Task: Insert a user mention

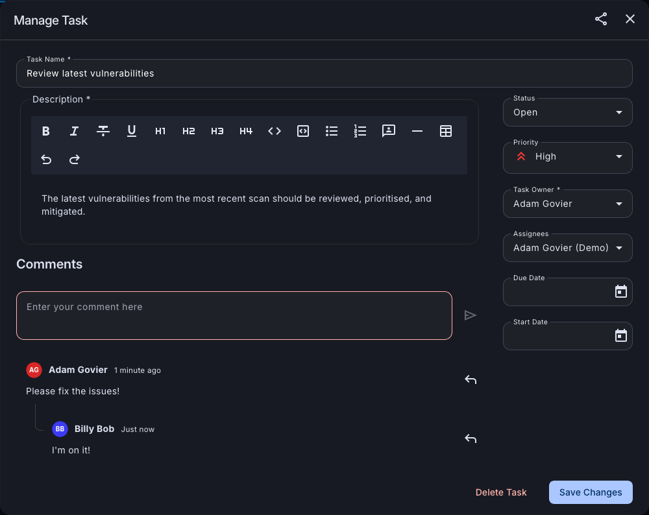Action: (389, 131)
